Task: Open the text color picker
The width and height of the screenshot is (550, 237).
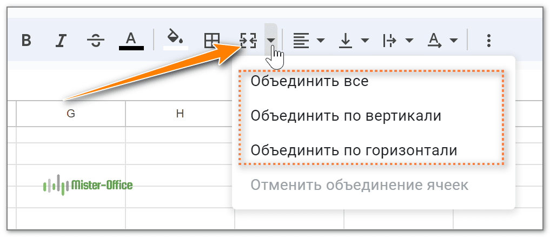Action: click(x=131, y=41)
